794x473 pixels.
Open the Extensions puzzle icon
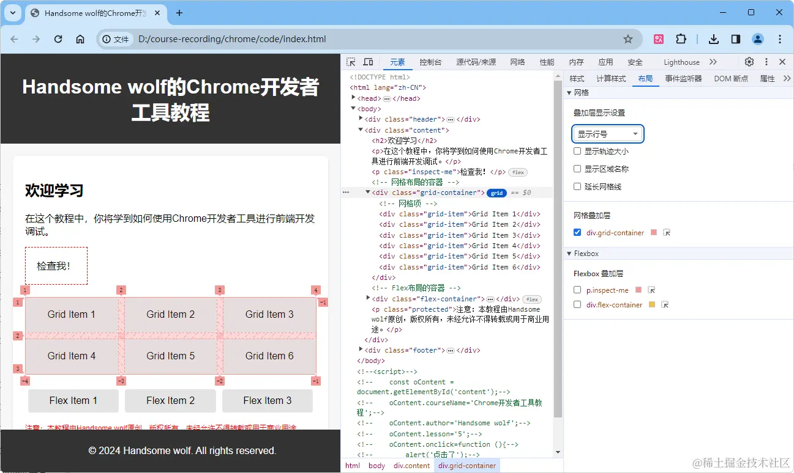coord(681,39)
